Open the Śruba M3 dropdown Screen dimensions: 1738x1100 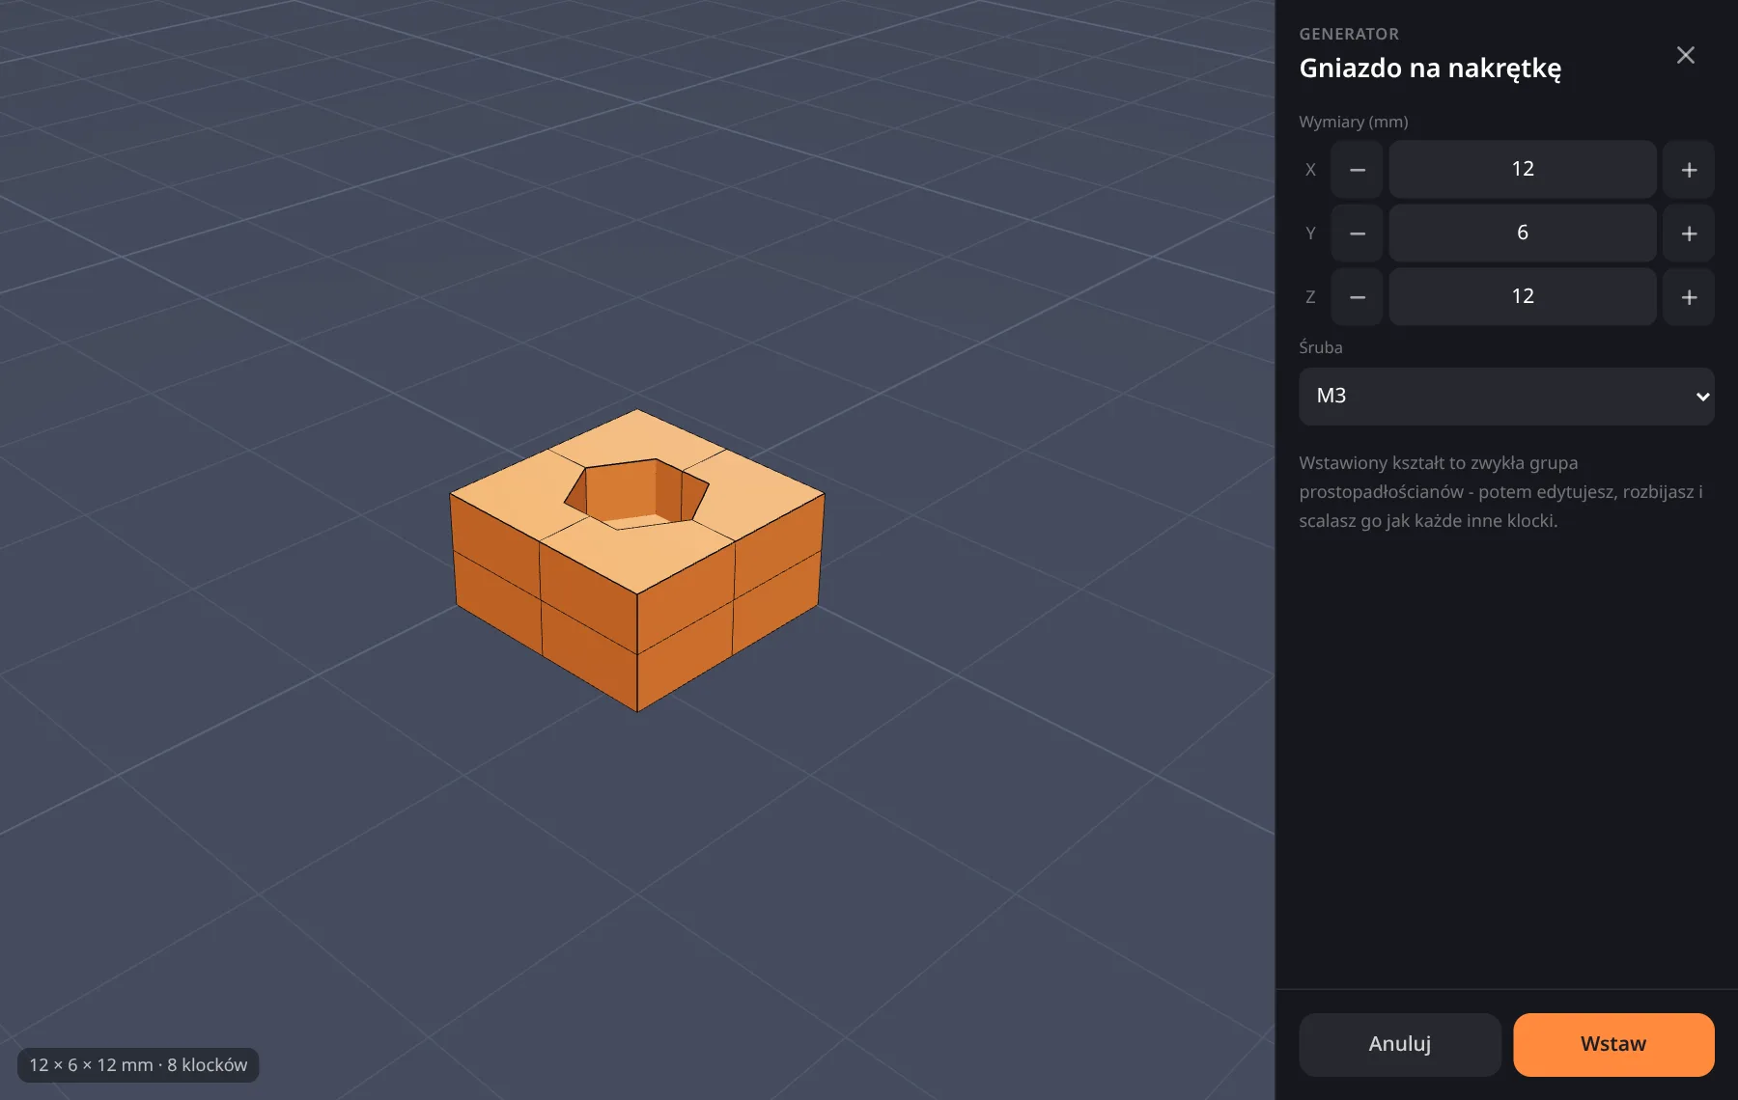click(1506, 396)
